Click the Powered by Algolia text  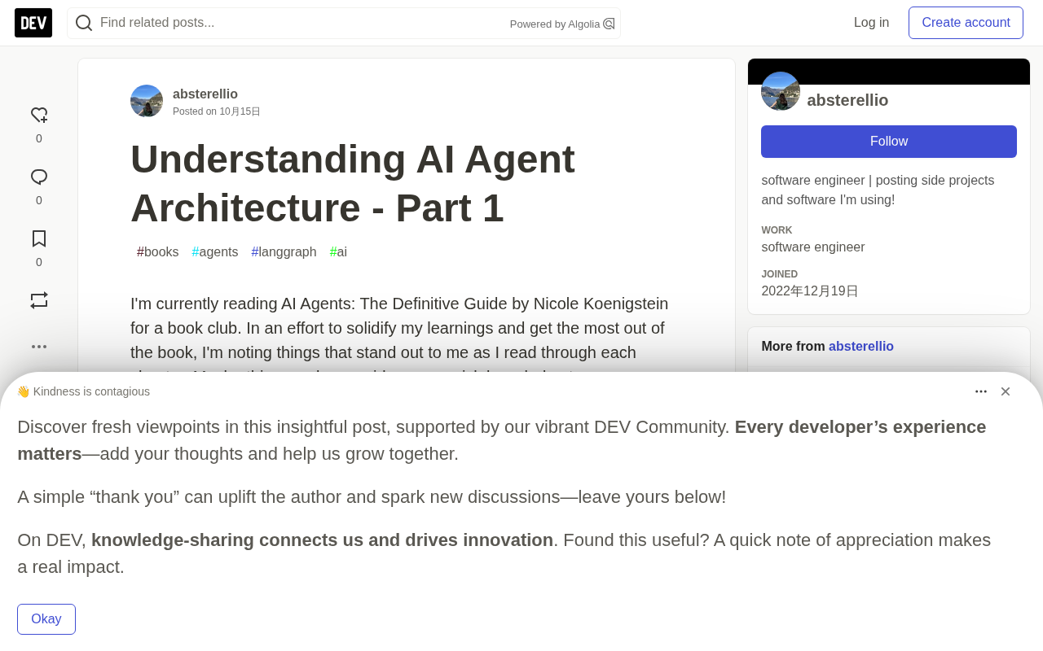(555, 24)
